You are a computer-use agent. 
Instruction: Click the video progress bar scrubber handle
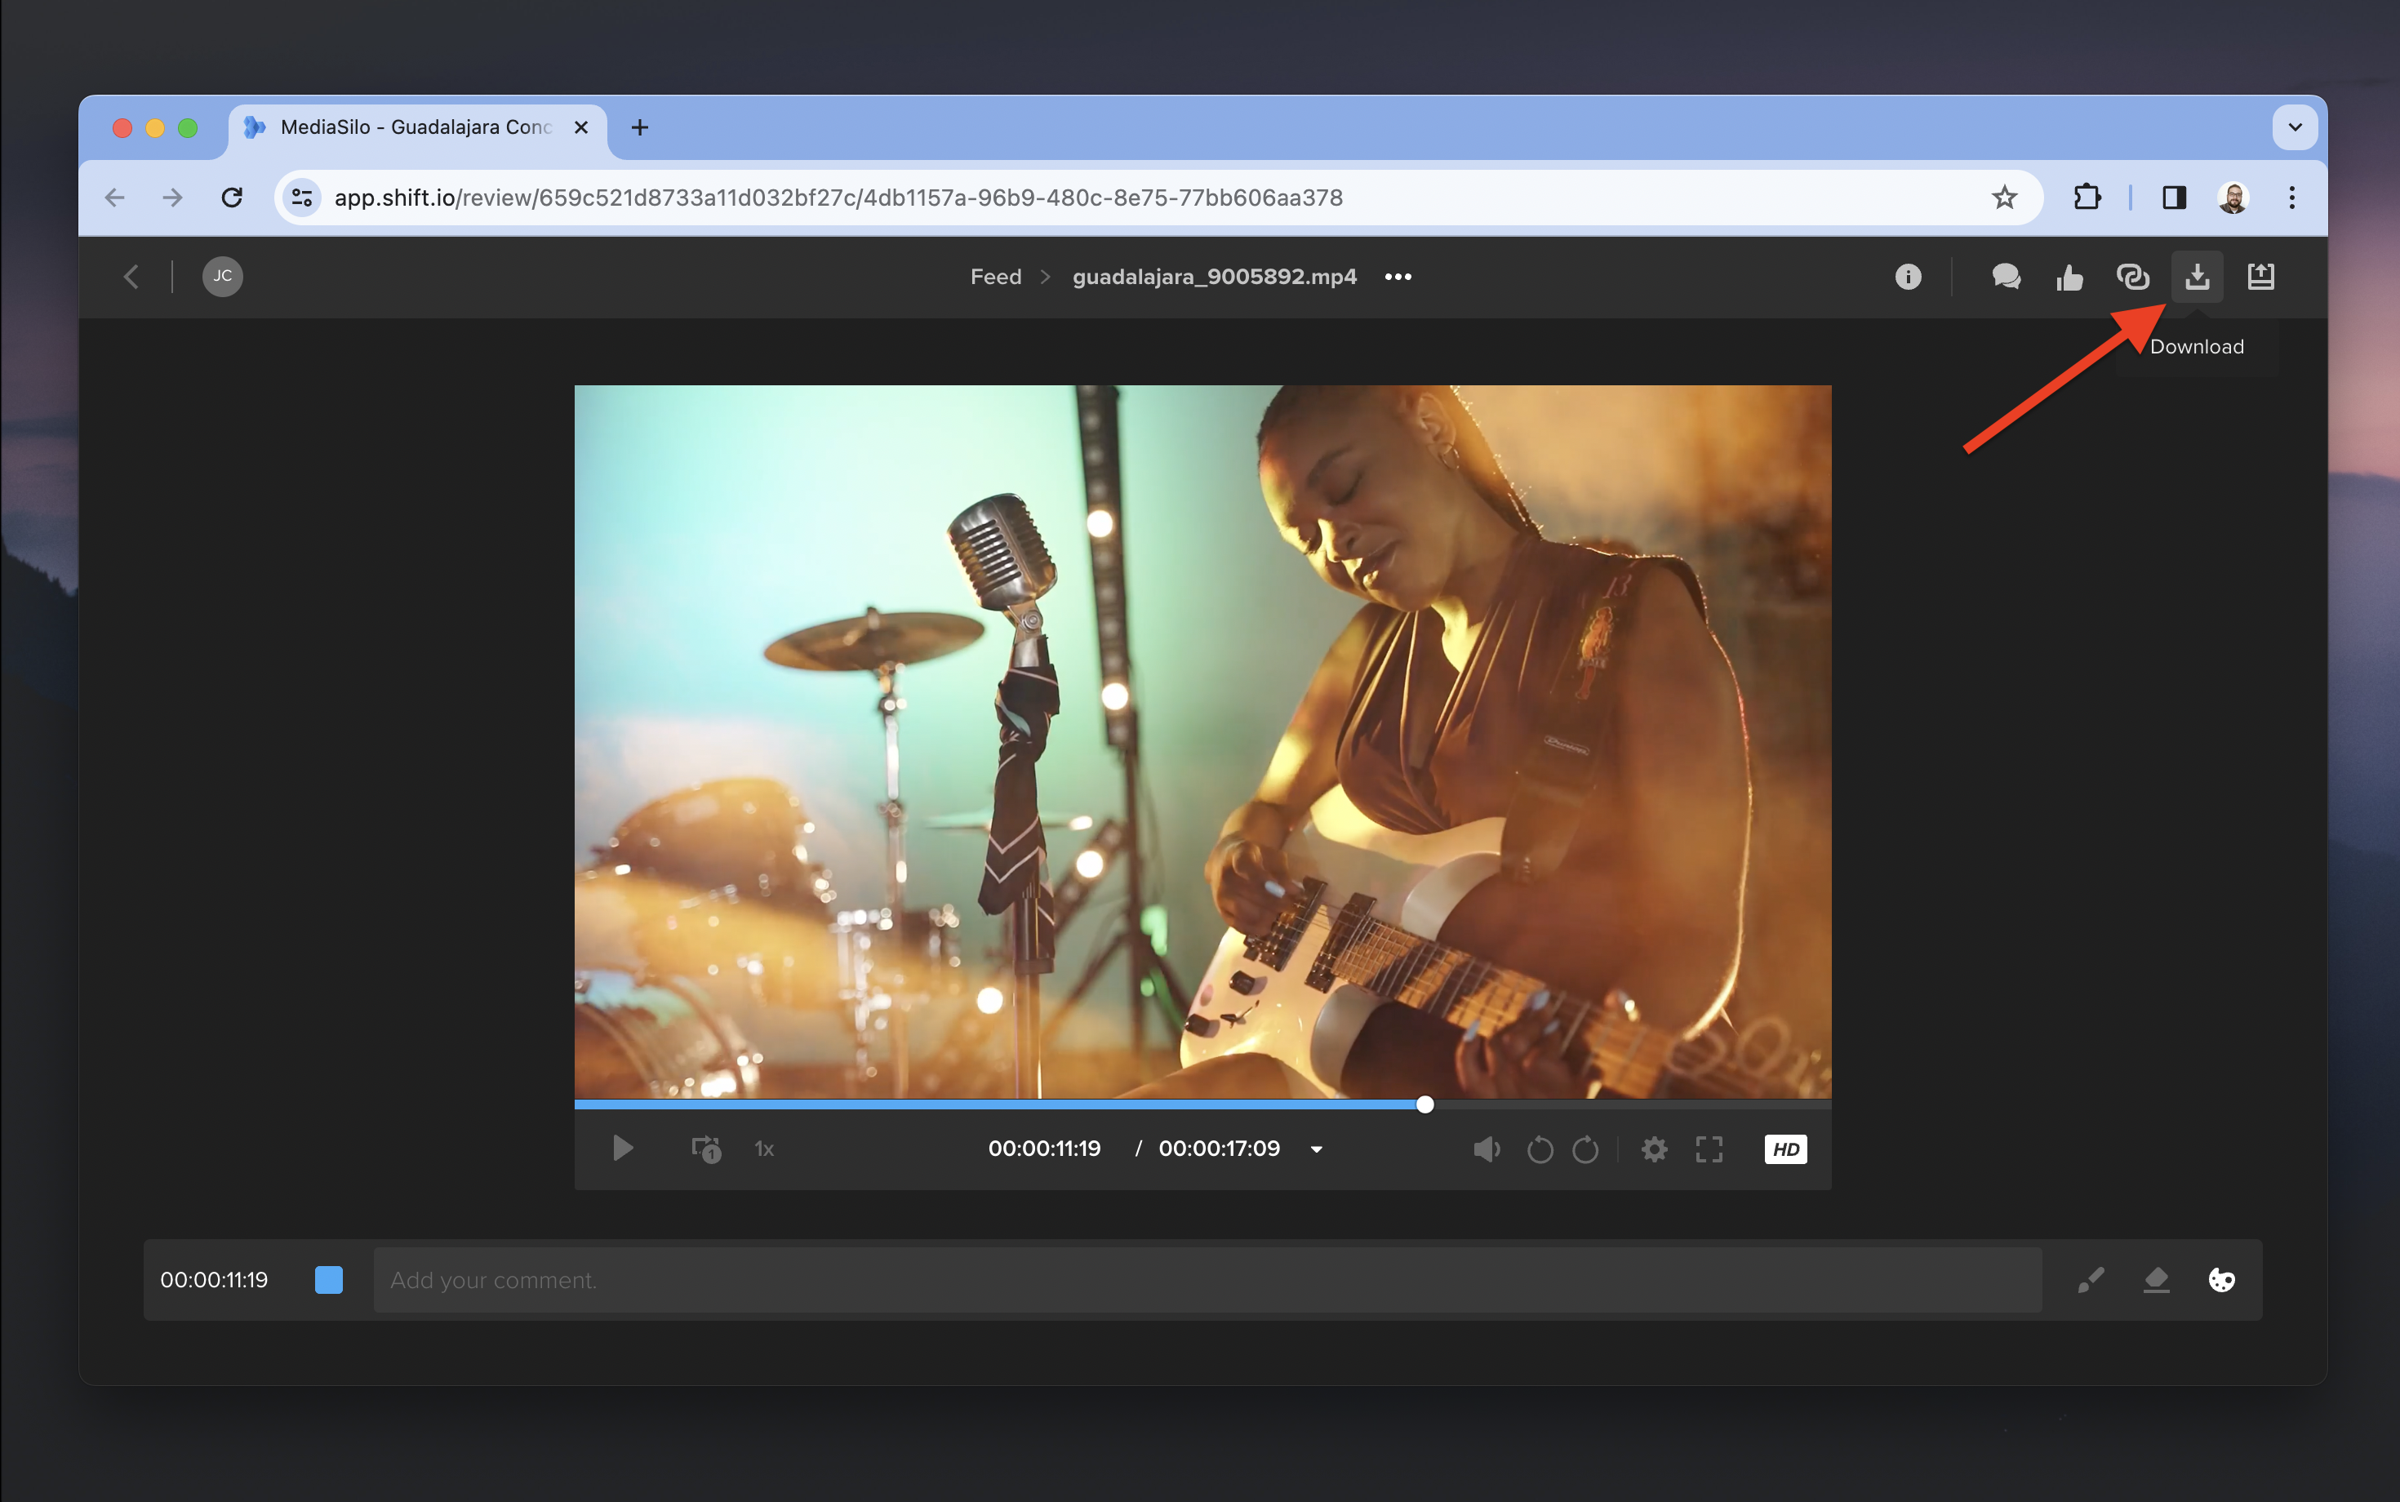click(x=1424, y=1104)
